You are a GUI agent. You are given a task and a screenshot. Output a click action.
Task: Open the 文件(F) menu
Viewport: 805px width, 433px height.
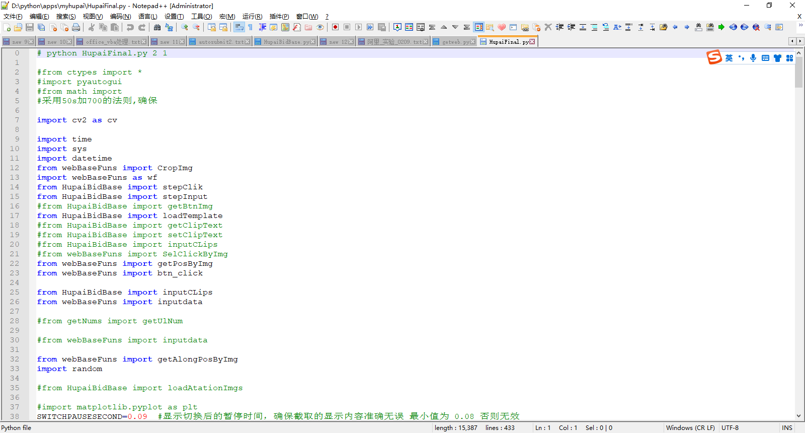(x=13, y=17)
